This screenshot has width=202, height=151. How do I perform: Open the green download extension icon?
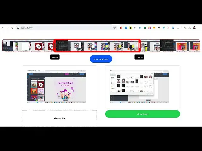pyautogui.click(x=145, y=28)
